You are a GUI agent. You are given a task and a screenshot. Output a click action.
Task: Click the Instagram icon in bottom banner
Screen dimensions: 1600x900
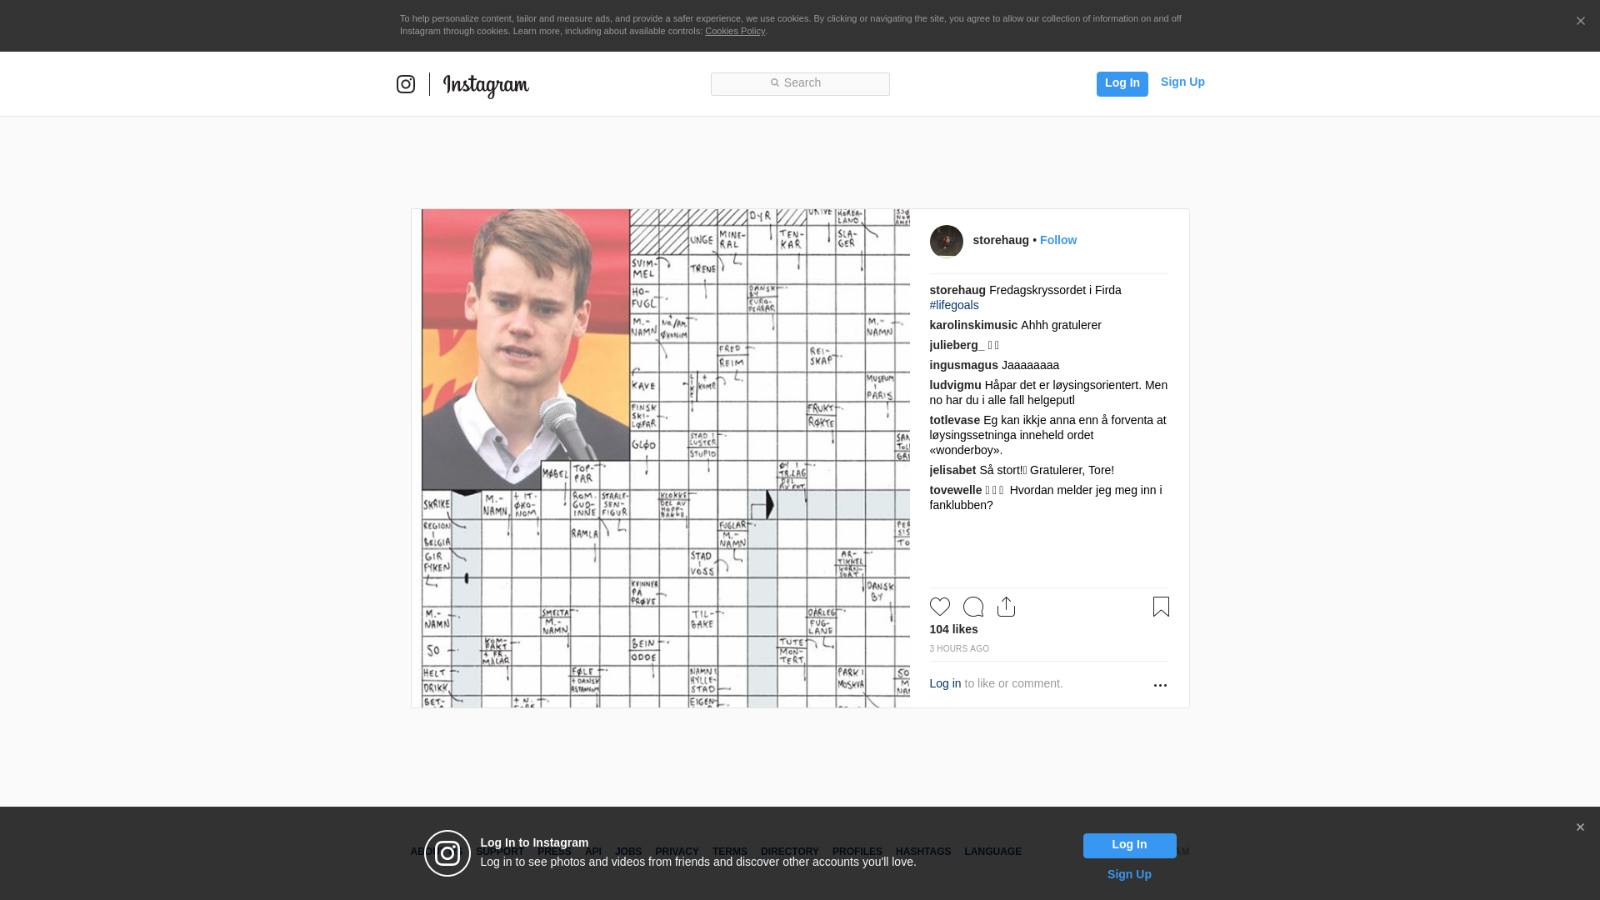447,853
